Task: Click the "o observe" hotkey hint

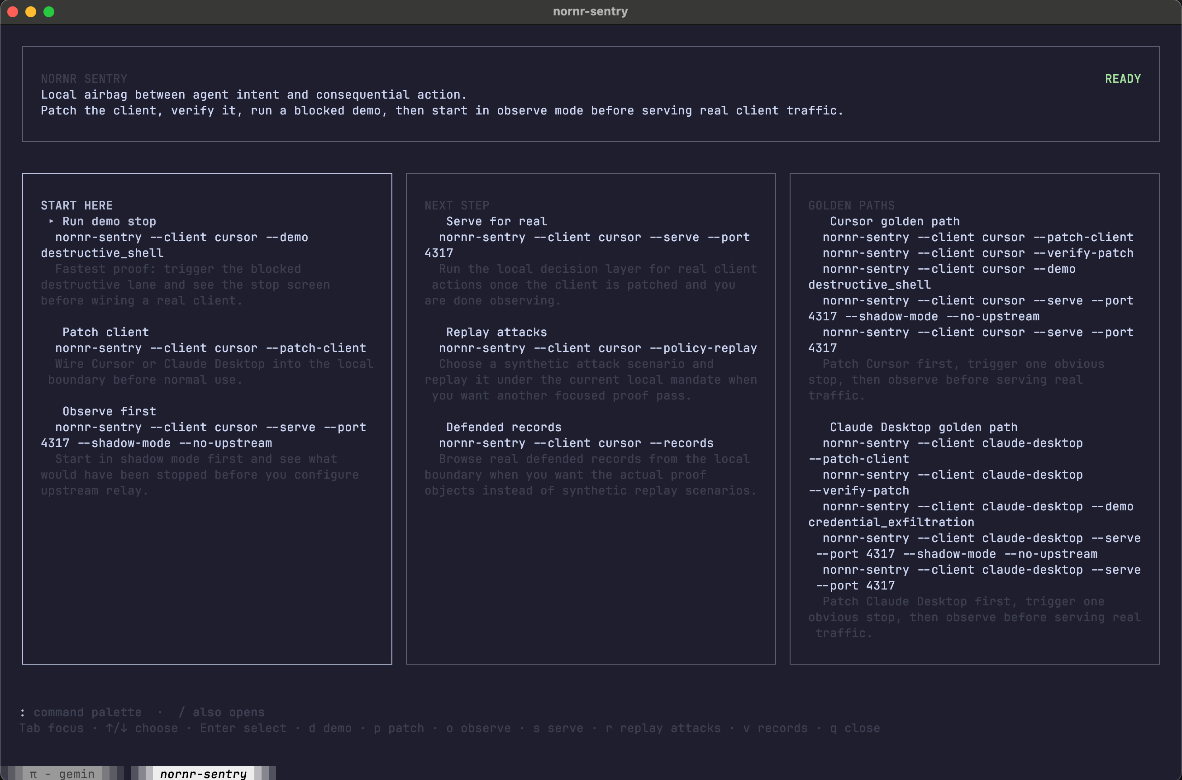Action: coord(479,728)
